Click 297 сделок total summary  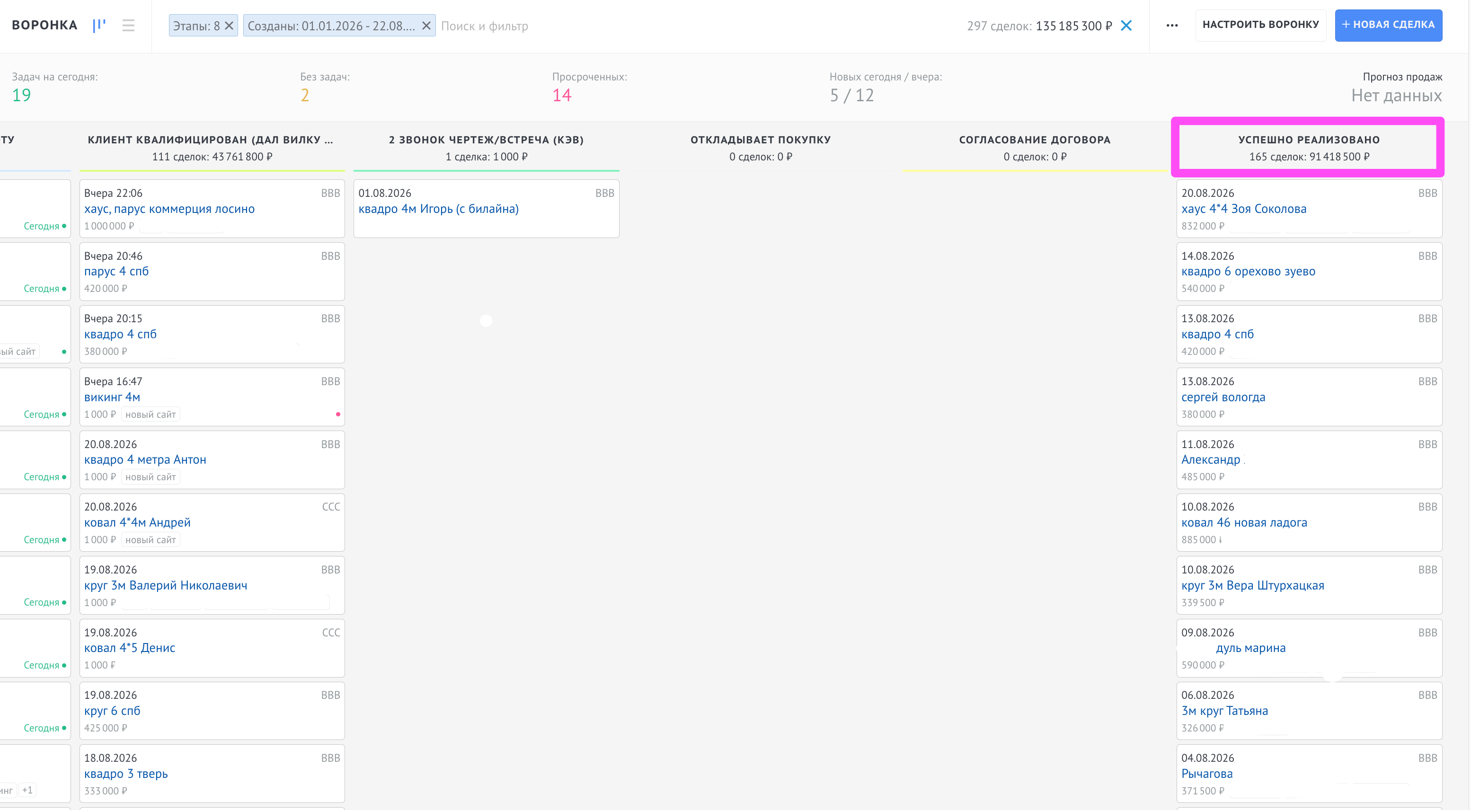pos(1039,26)
